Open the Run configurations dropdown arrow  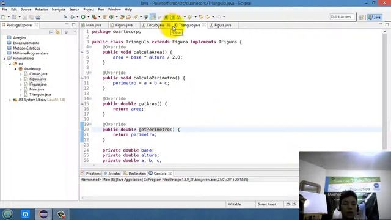click(88, 17)
